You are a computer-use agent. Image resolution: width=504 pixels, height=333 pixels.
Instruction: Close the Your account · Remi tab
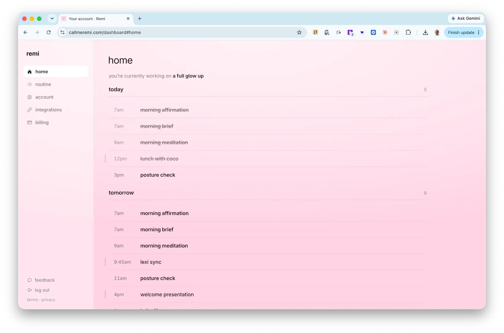128,19
